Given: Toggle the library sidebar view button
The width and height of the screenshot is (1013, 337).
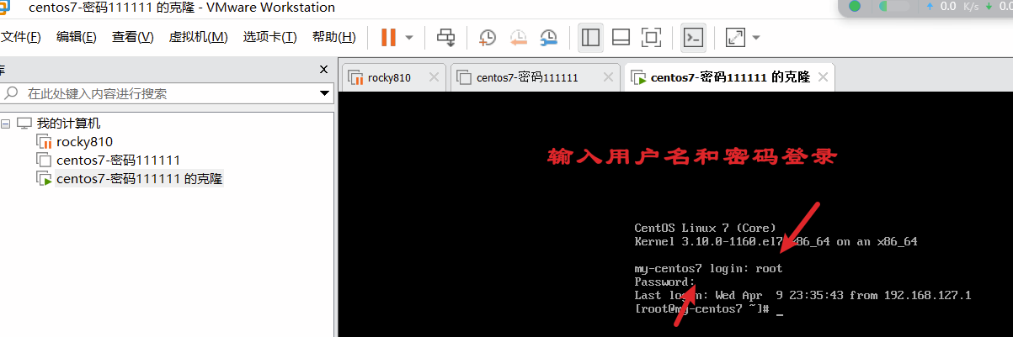Looking at the screenshot, I should (590, 37).
